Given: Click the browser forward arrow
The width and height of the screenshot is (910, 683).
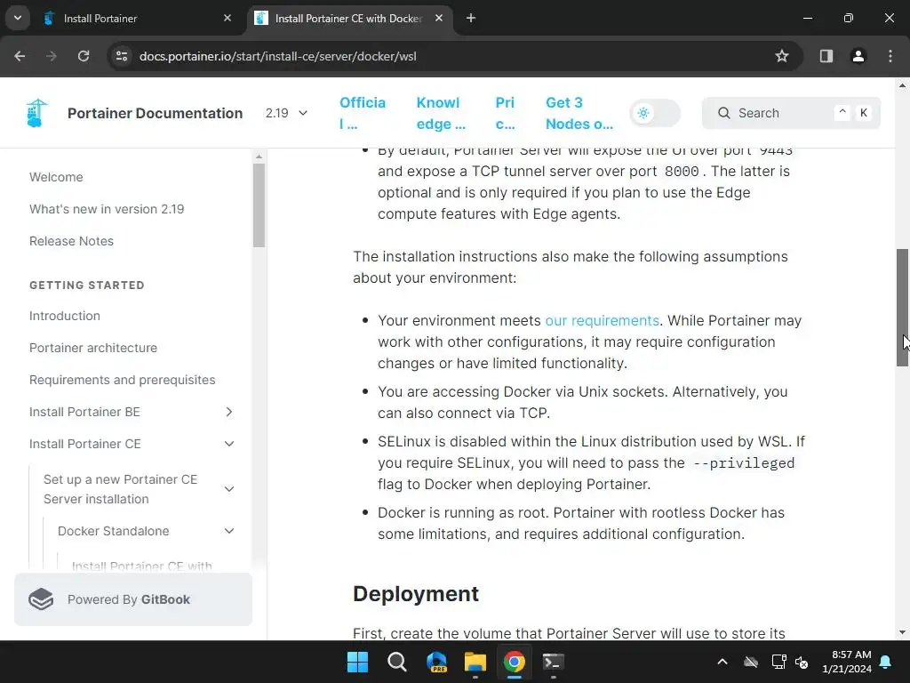Looking at the screenshot, I should (52, 56).
